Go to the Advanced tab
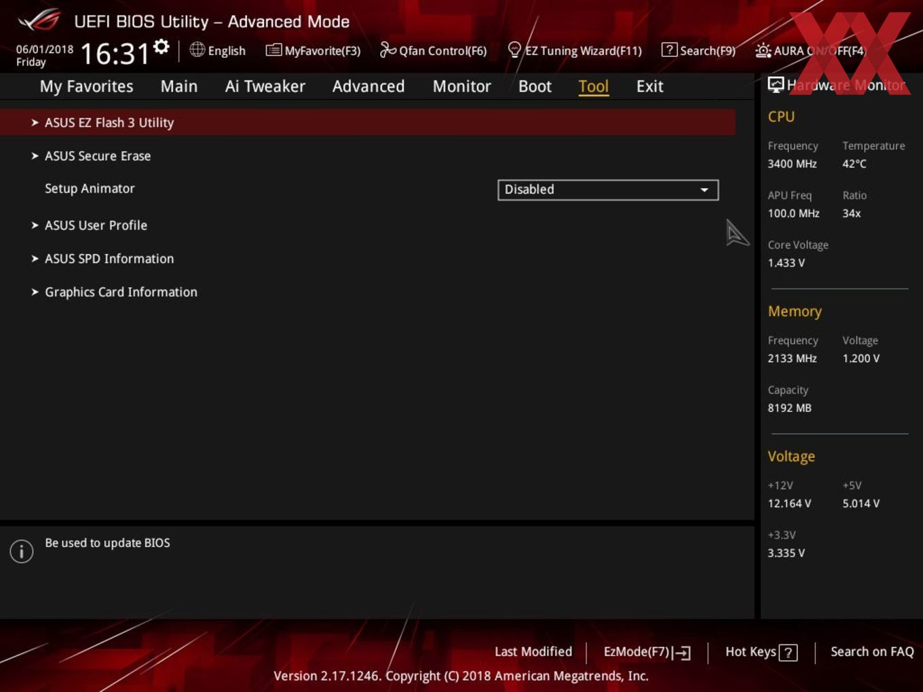This screenshot has height=692, width=923. point(369,86)
